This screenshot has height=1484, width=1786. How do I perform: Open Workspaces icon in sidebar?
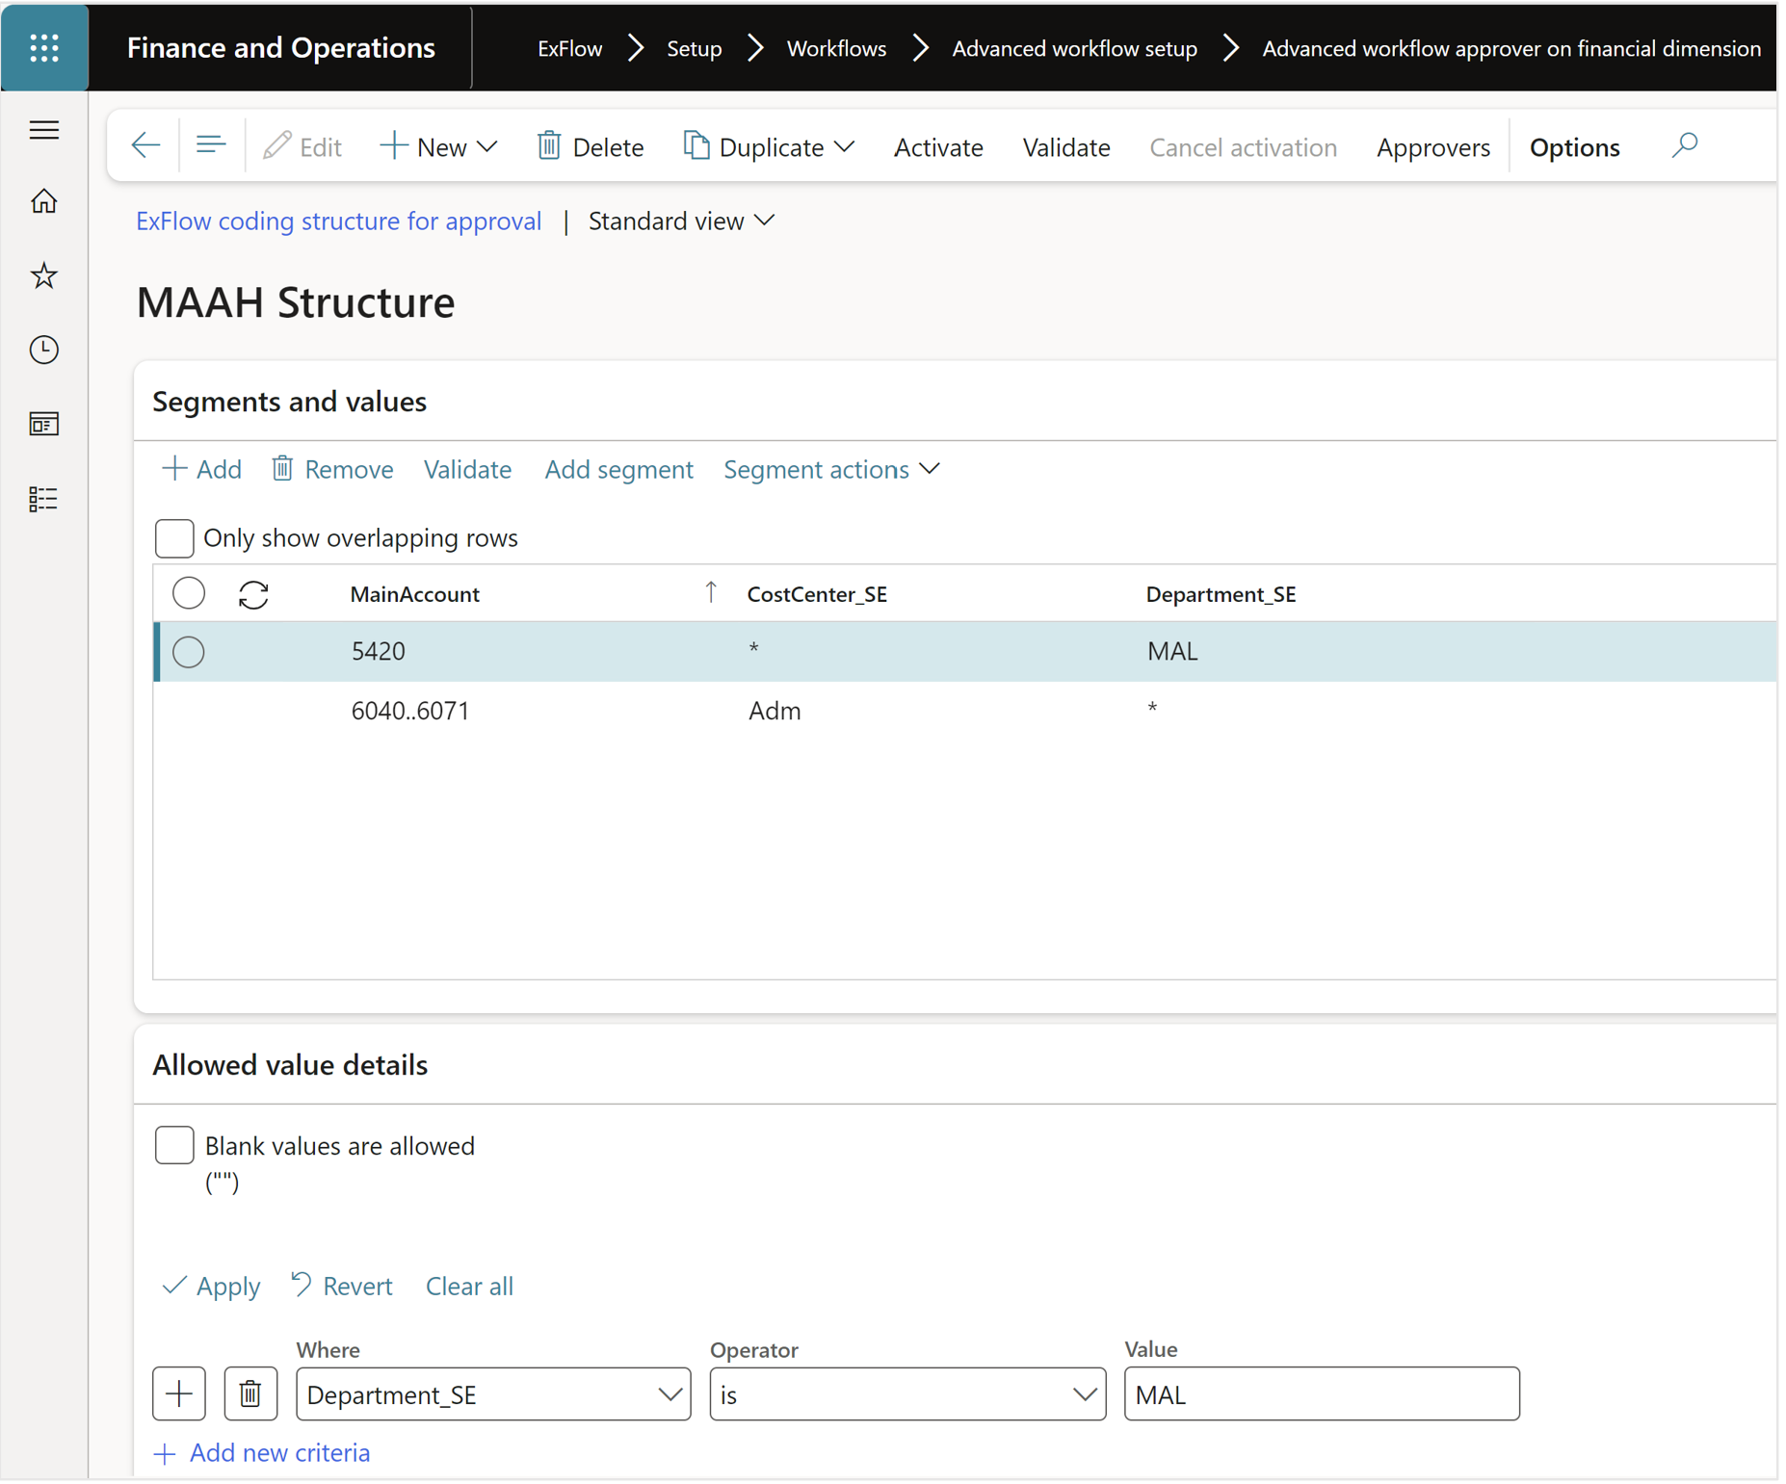44,424
